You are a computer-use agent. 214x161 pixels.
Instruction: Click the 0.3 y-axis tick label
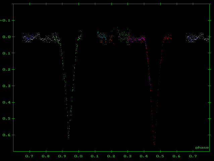tap(7, 86)
